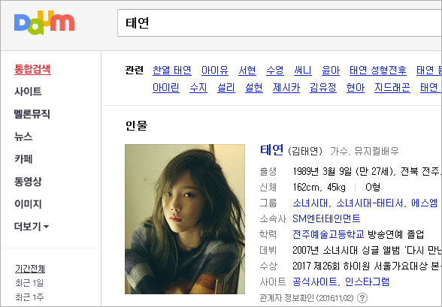
Task: Open the 공식사이트 link
Action: tap(315, 281)
